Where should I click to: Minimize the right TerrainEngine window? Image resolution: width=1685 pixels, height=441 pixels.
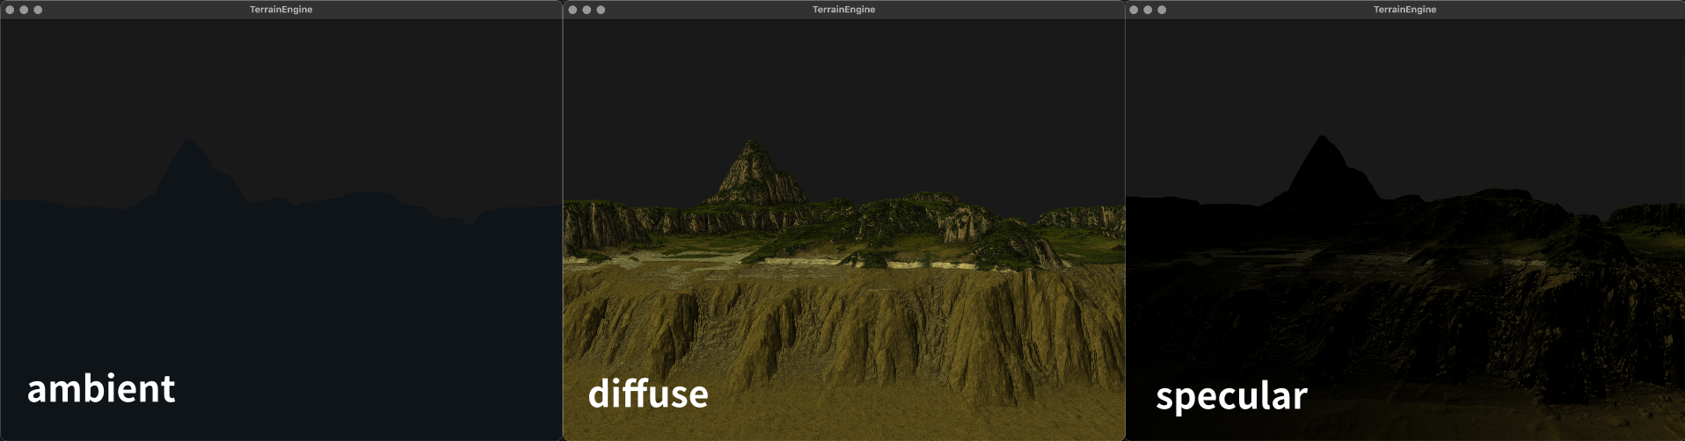point(1148,10)
